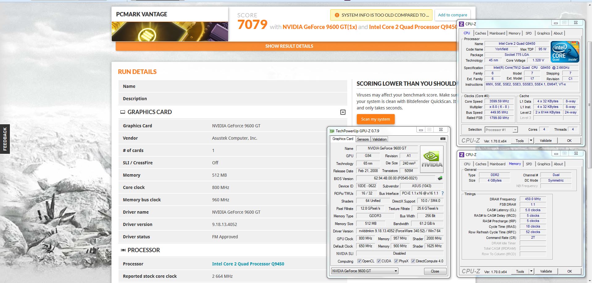592x283 pixels.
Task: Open SPD tab in upper CPU-Z window
Action: point(529,33)
